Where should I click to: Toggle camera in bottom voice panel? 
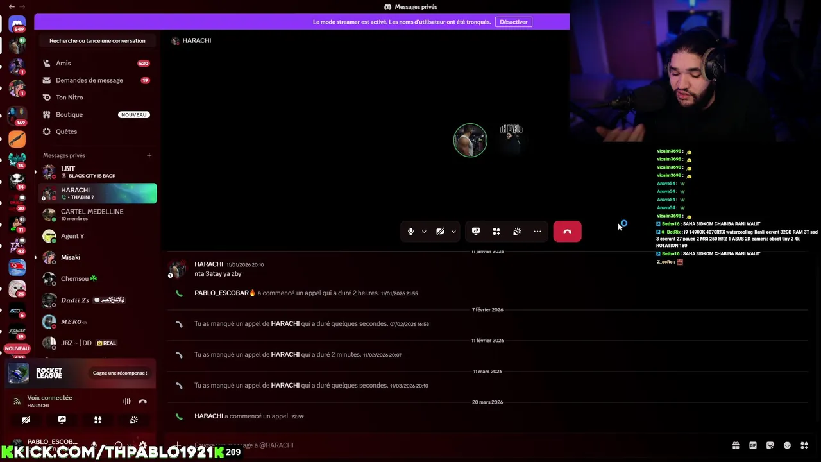click(x=26, y=420)
